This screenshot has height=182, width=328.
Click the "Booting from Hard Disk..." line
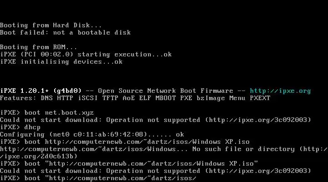coord(51,25)
